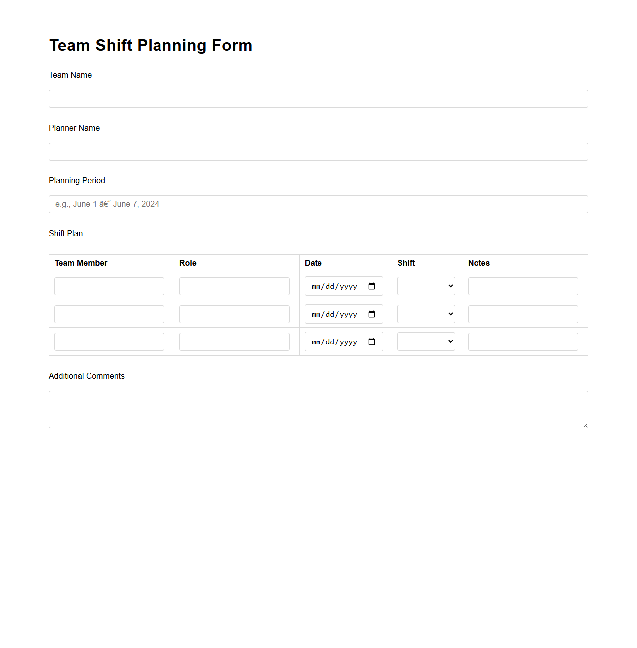Select the Notes field in the second row
This screenshot has width=637, height=648.
point(522,314)
